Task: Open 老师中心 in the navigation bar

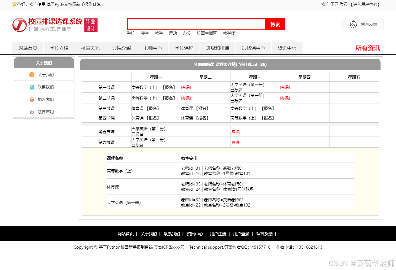Action: (x=153, y=48)
